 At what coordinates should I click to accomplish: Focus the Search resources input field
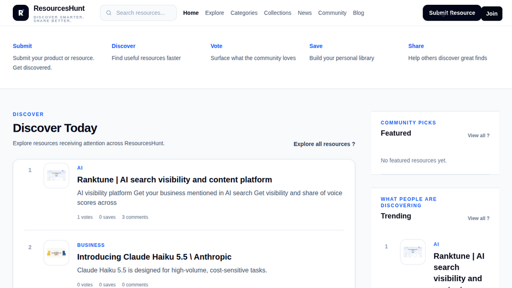[138, 13]
